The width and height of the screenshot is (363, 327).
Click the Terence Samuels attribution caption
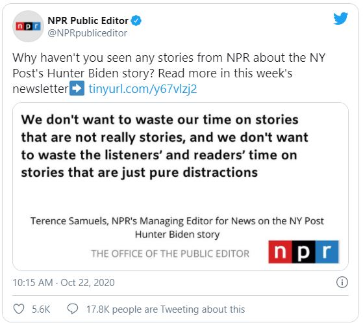click(177, 228)
